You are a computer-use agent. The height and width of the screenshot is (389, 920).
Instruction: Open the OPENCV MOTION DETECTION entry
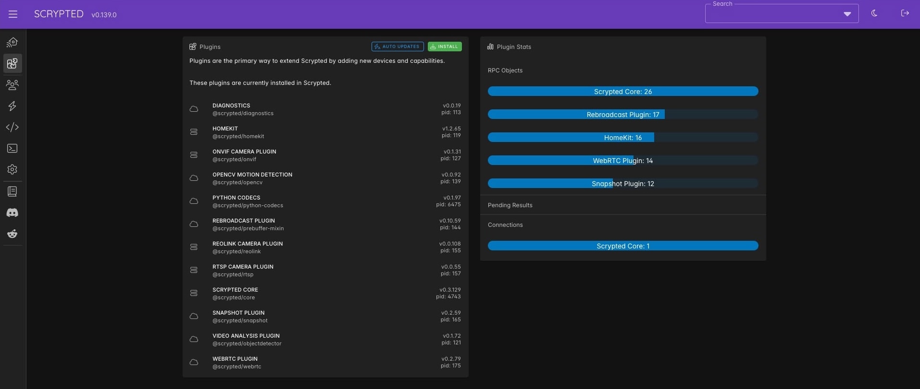325,178
